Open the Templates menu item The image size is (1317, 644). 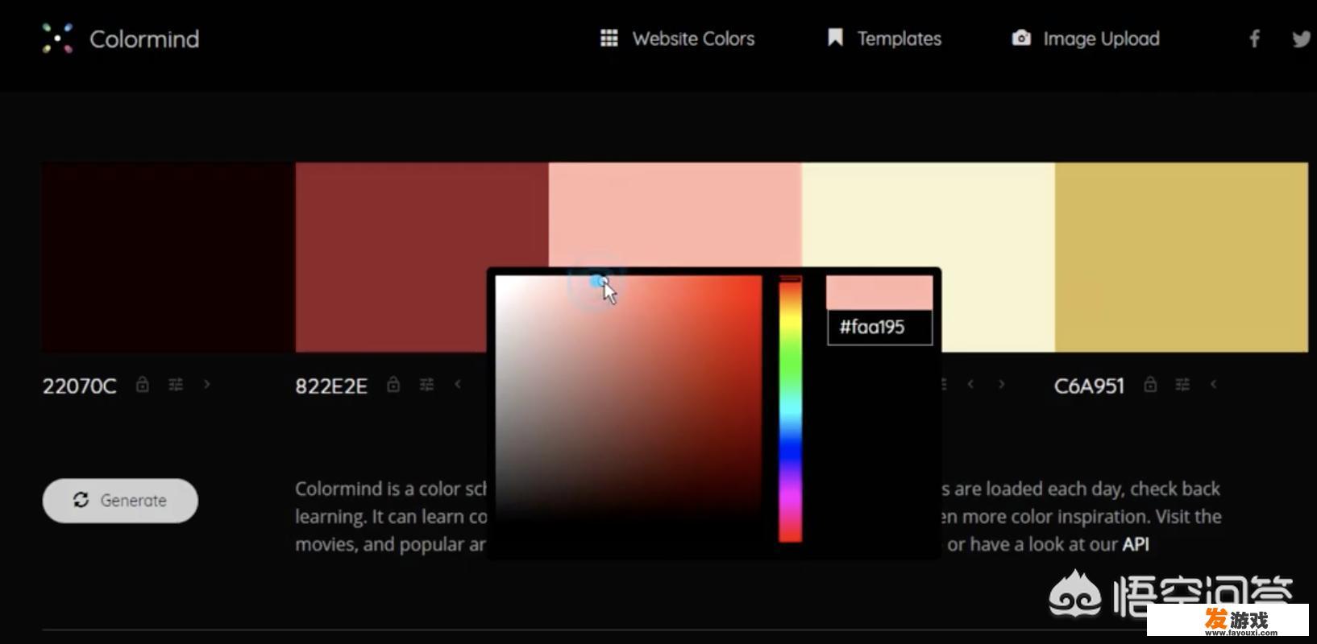[899, 39]
